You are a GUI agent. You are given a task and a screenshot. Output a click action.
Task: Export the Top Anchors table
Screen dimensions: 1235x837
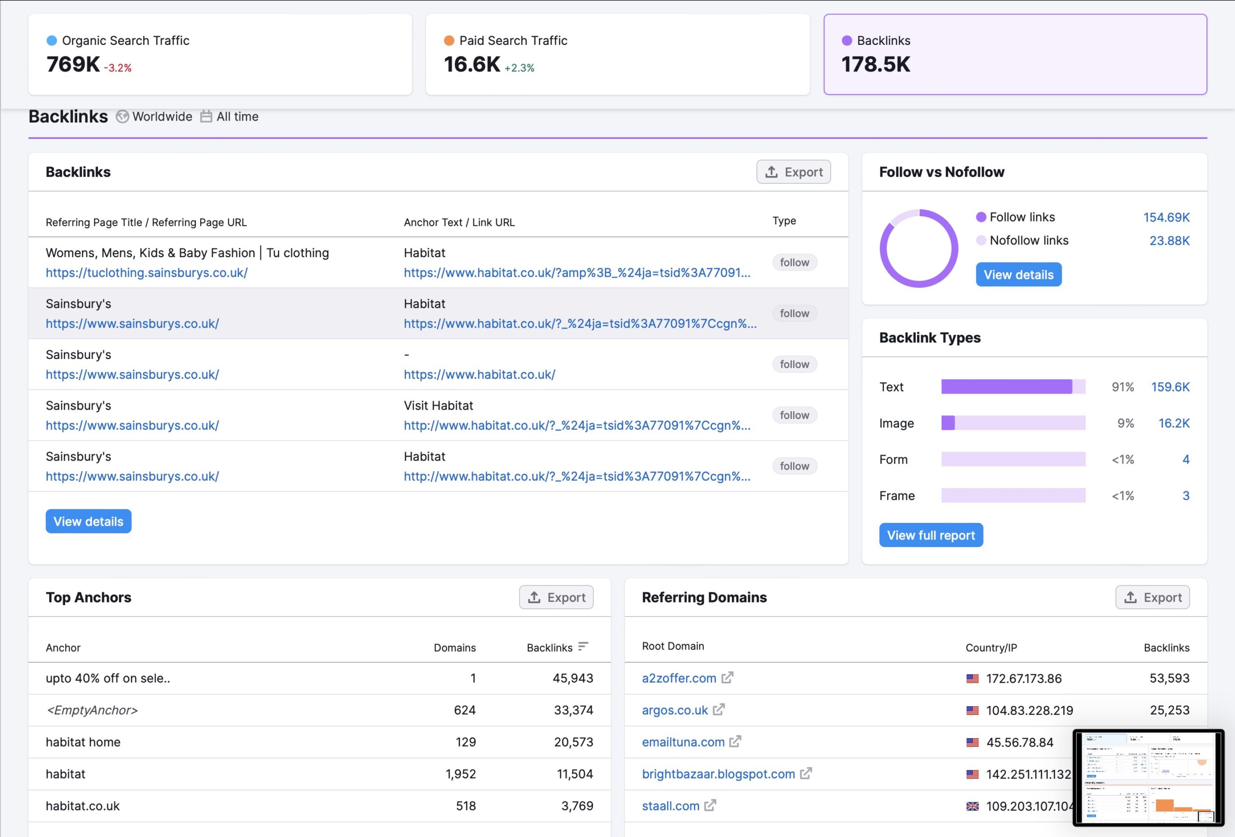point(556,597)
